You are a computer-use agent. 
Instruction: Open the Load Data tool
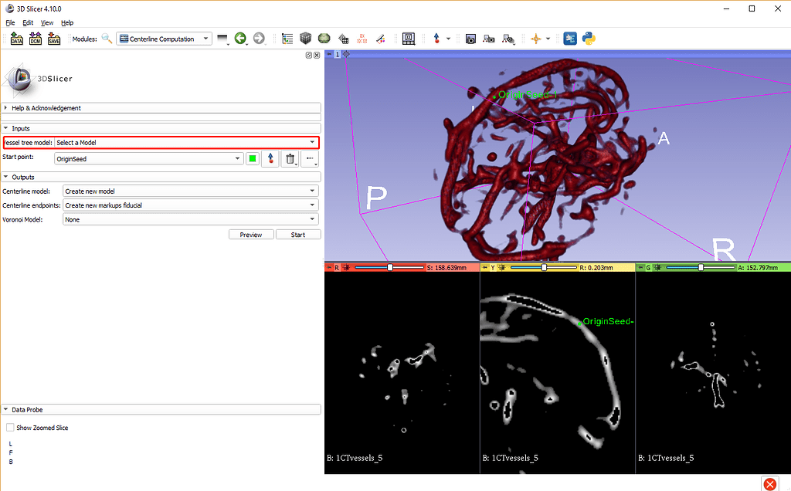(16, 38)
